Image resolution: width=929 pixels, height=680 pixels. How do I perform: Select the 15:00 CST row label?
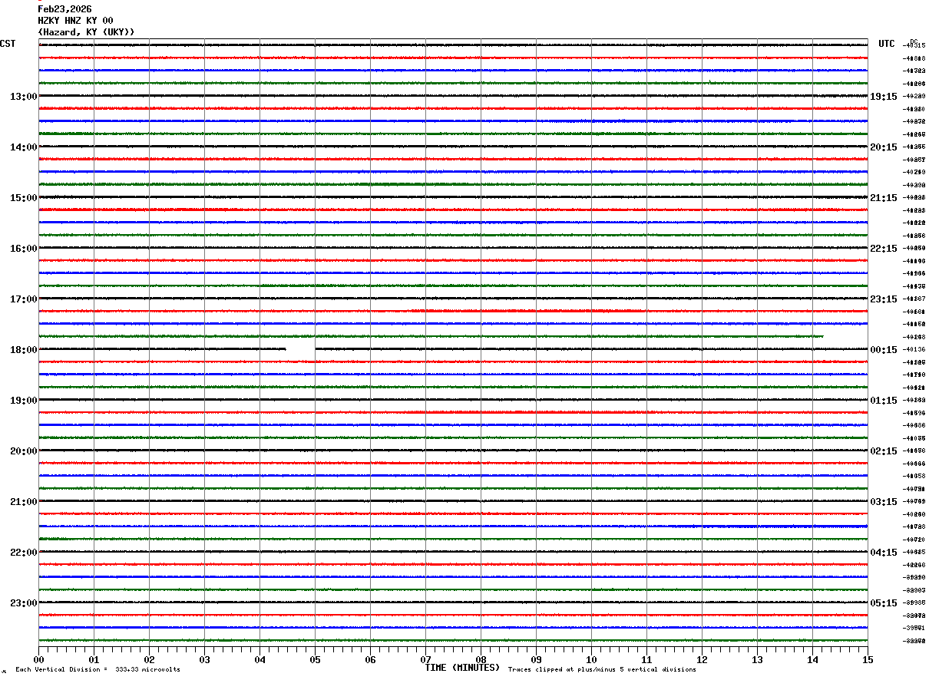click(x=23, y=198)
